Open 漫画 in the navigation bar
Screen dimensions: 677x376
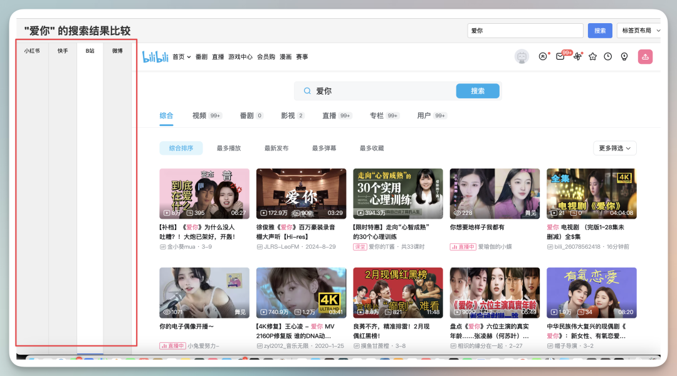[285, 57]
